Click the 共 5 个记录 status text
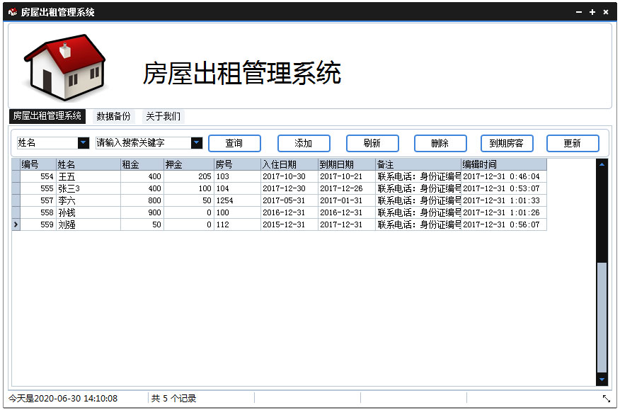This screenshot has width=620, height=410. coord(173,399)
